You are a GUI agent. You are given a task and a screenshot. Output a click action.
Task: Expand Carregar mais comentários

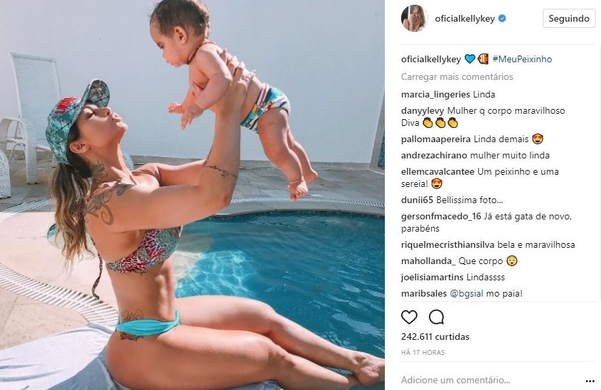pos(457,77)
